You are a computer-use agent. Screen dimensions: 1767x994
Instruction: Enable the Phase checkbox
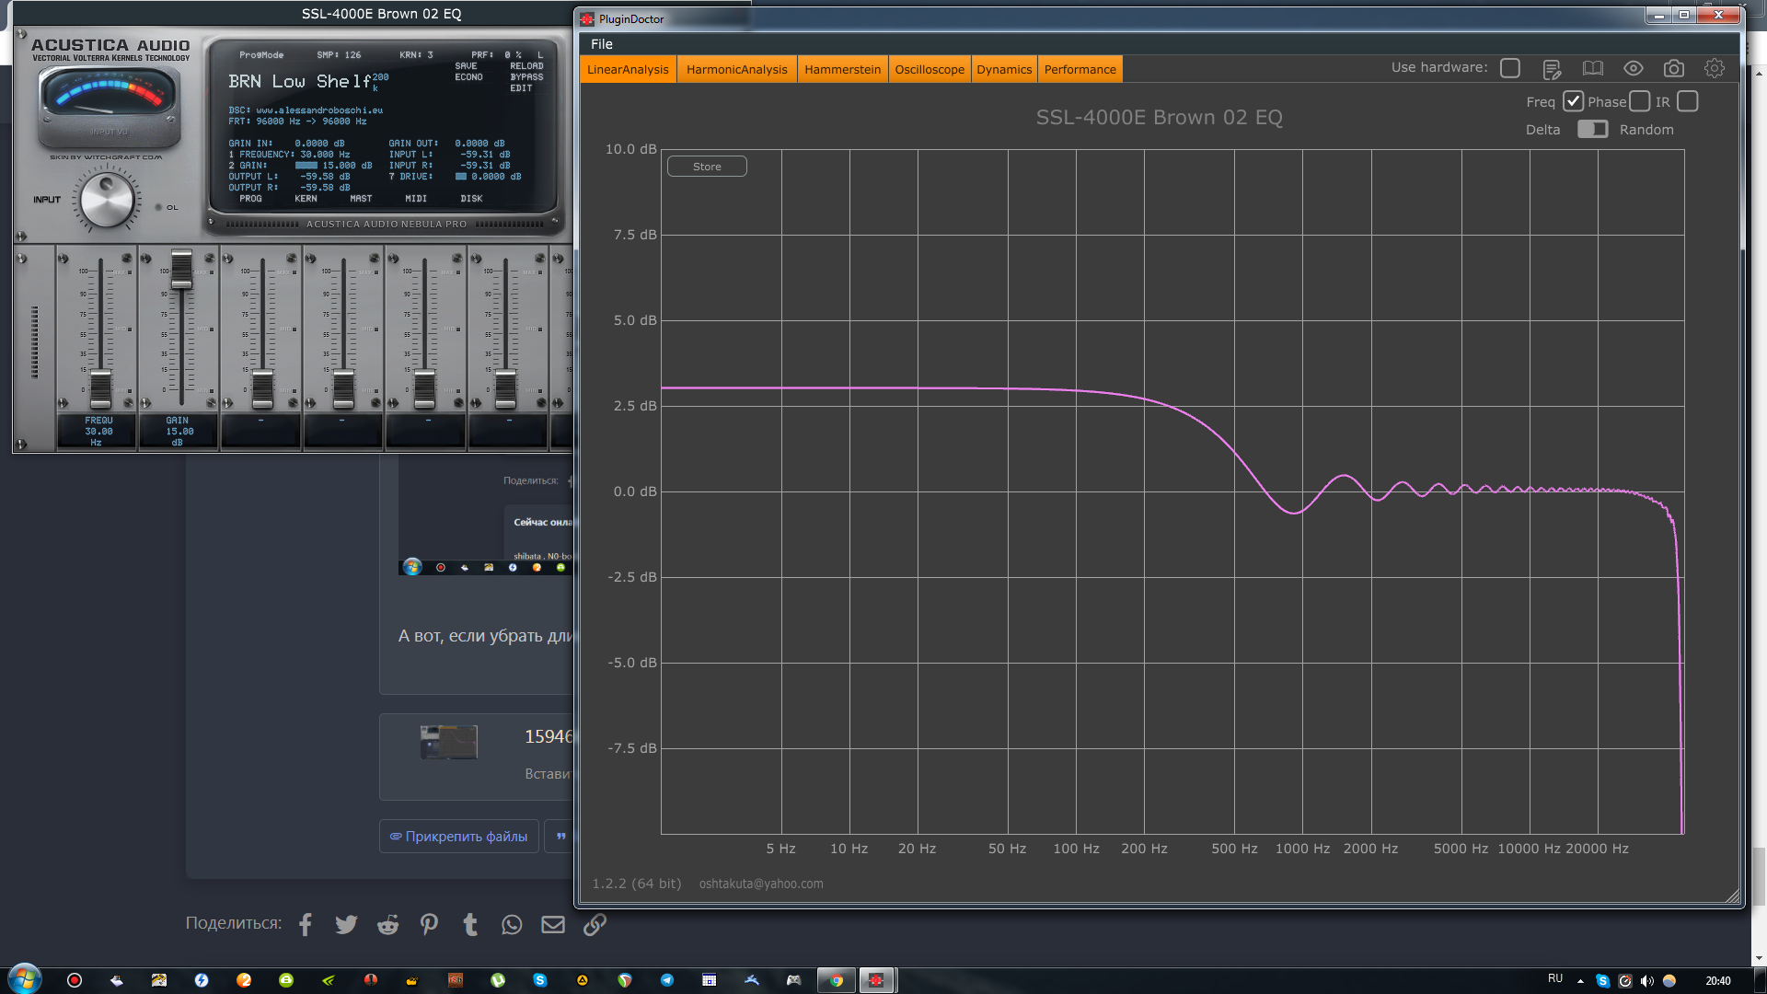click(x=1639, y=101)
